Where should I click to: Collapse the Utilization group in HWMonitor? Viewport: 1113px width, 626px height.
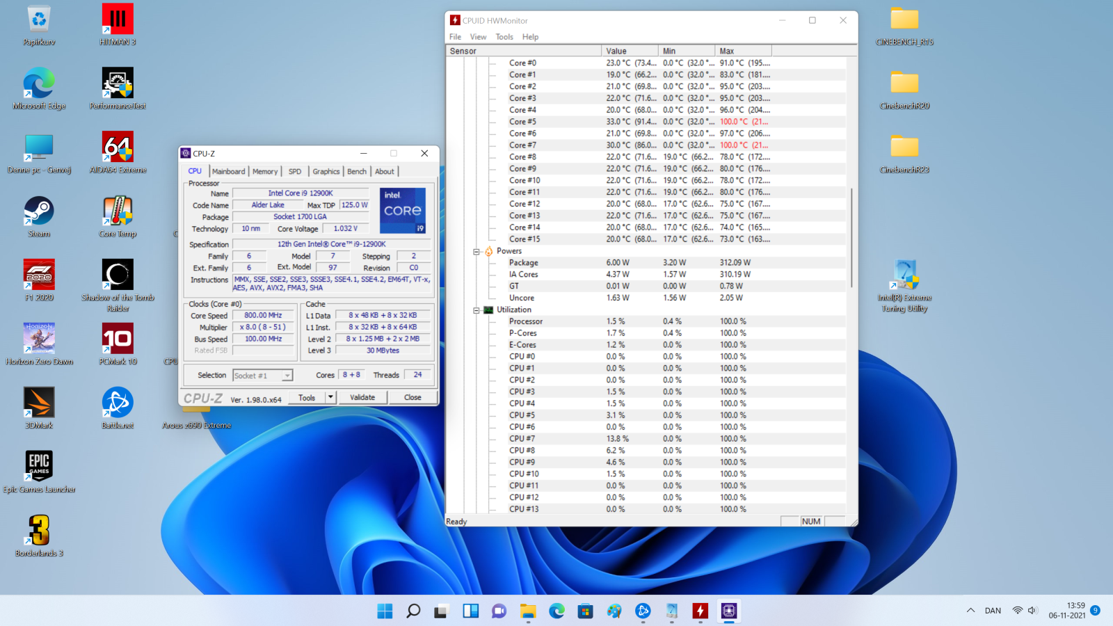(477, 310)
